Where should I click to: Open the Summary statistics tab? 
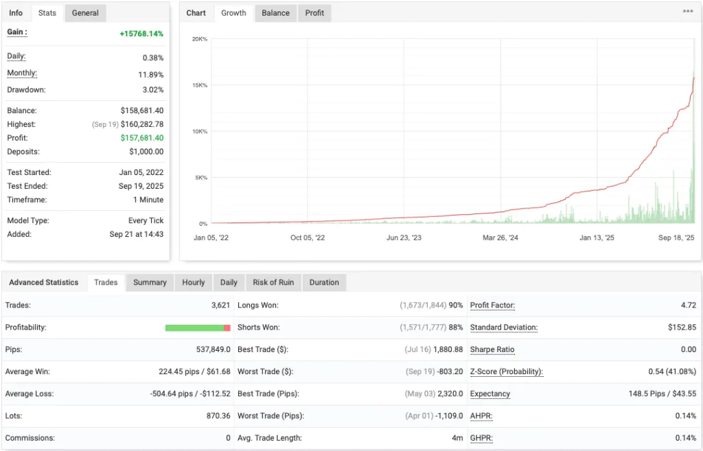click(150, 282)
